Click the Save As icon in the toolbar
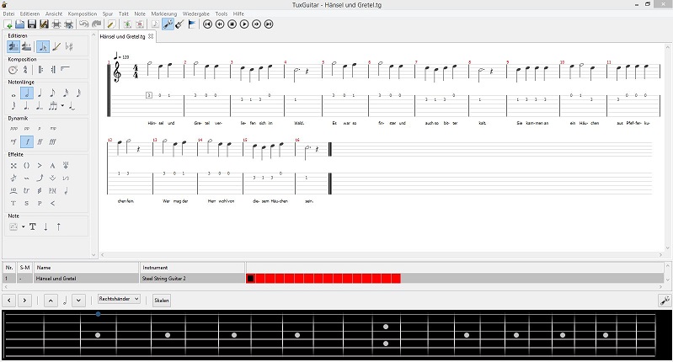This screenshot has width=673, height=362. pyautogui.click(x=44, y=24)
